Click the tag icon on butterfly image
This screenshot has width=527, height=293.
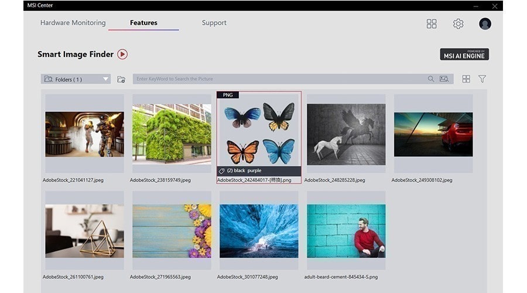pos(221,171)
